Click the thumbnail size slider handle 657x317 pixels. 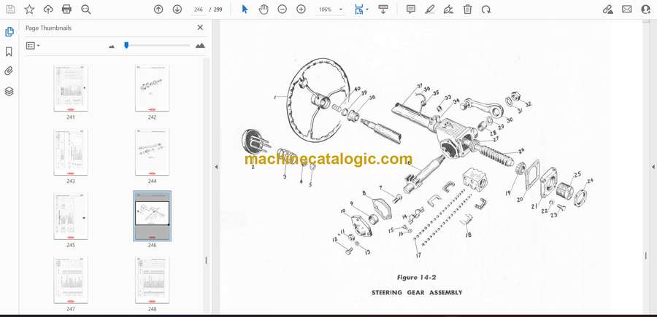click(x=126, y=45)
